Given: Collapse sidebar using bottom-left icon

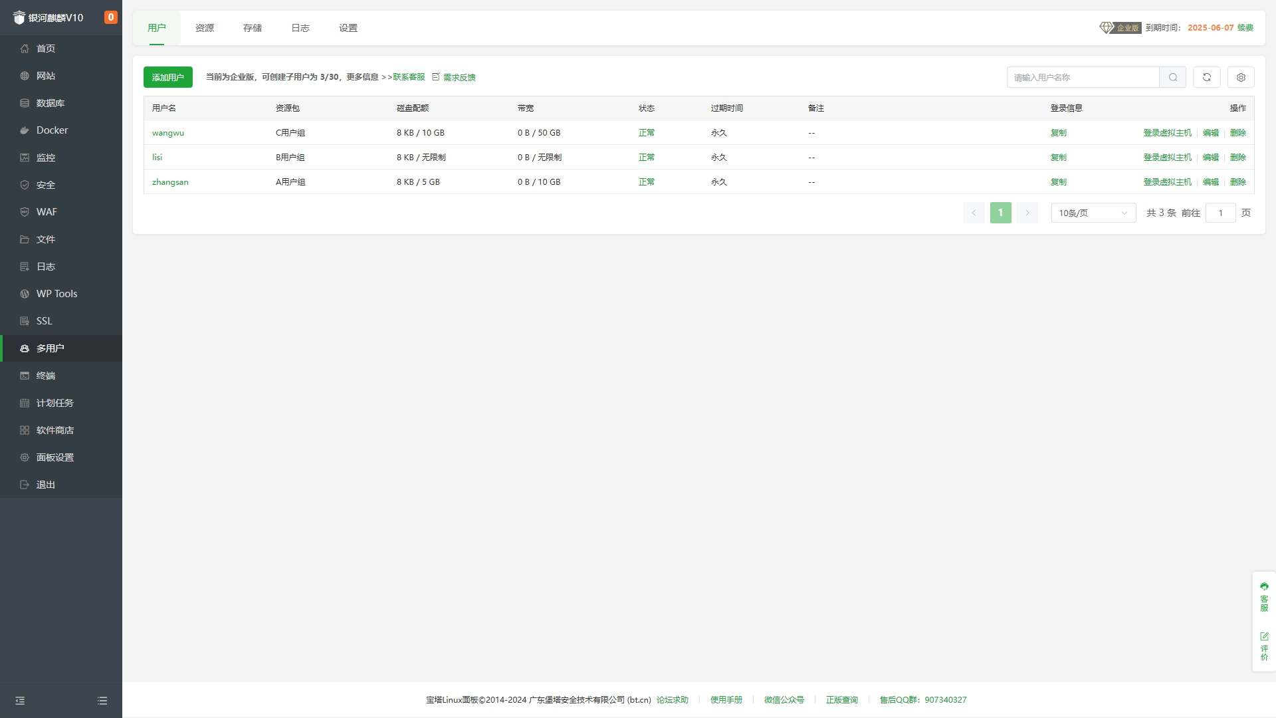Looking at the screenshot, I should [20, 701].
